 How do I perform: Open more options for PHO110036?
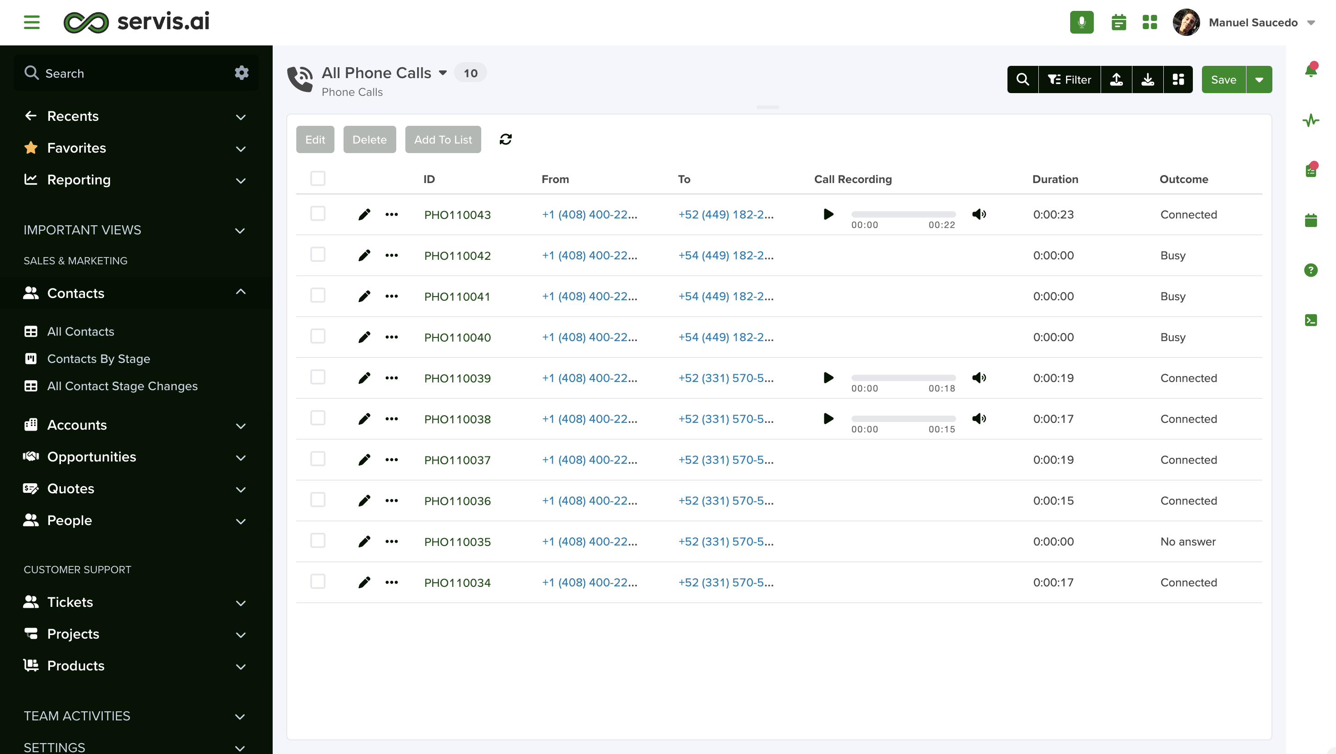tap(392, 501)
